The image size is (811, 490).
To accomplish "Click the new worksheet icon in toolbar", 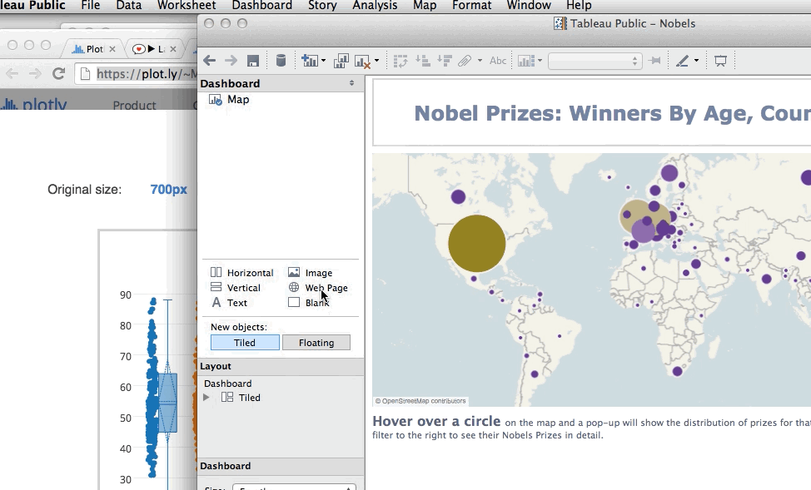I will click(x=310, y=61).
